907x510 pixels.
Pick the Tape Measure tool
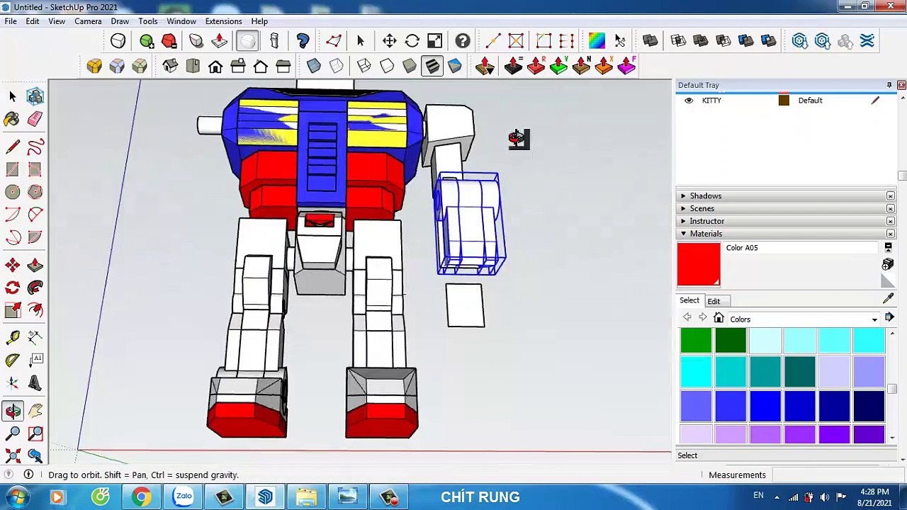(x=12, y=338)
